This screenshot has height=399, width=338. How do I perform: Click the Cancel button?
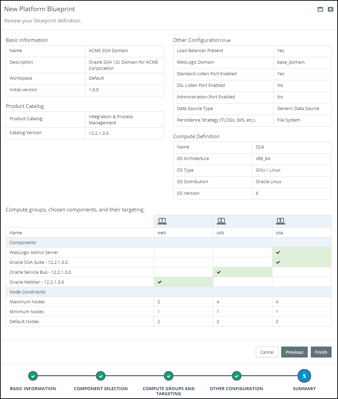click(x=267, y=352)
